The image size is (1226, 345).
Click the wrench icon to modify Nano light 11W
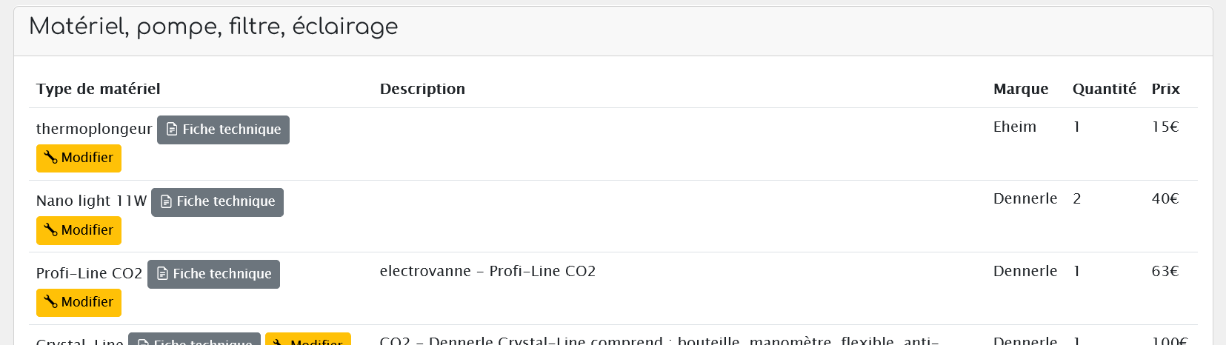click(50, 230)
